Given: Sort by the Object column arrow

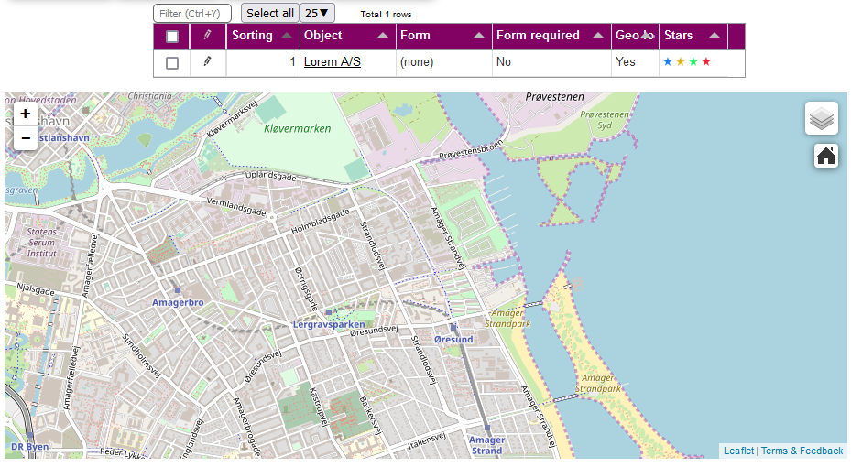Looking at the screenshot, I should [382, 36].
